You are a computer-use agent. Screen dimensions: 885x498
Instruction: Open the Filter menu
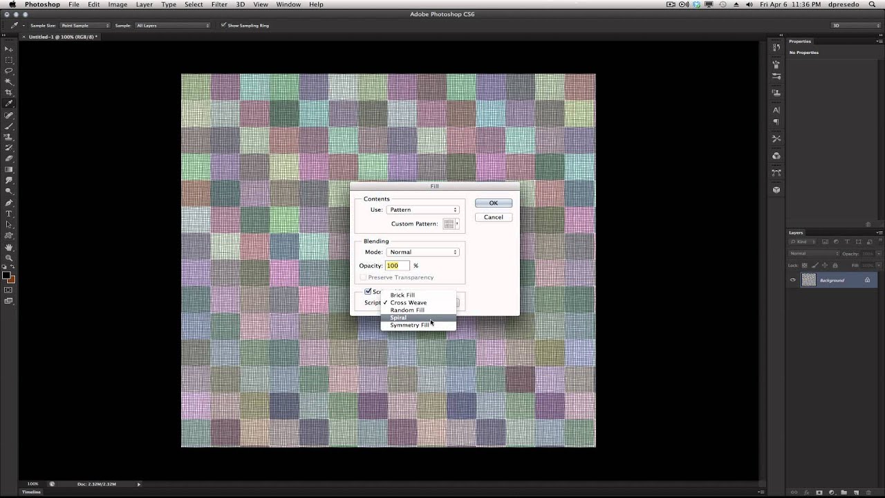[x=219, y=4]
